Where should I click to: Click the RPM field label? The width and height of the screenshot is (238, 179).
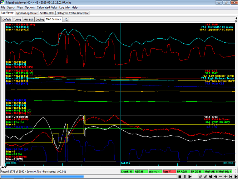point(215,117)
